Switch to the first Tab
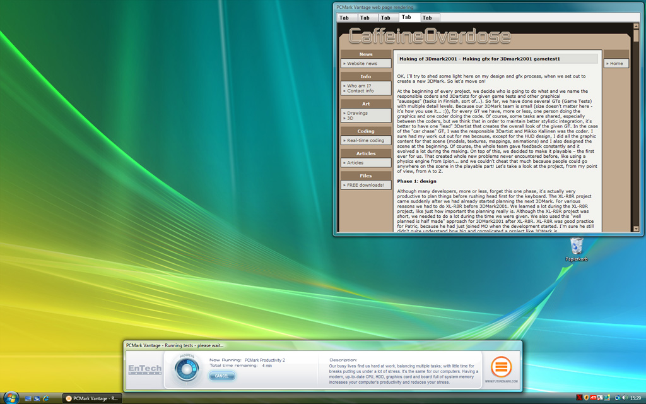 [x=346, y=18]
